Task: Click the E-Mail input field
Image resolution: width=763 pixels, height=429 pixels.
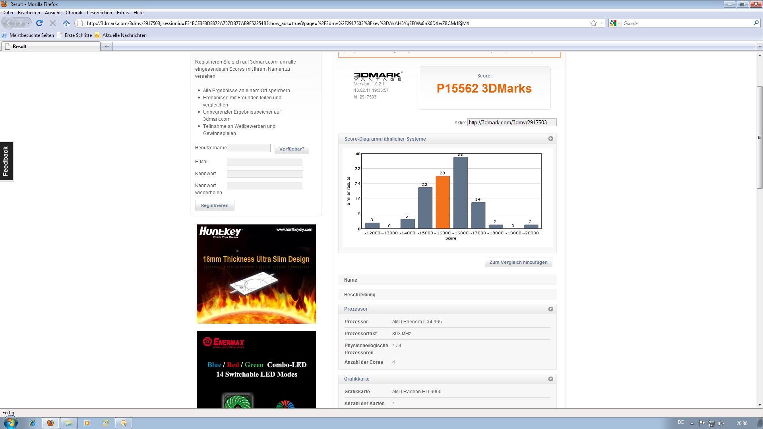Action: click(265, 162)
